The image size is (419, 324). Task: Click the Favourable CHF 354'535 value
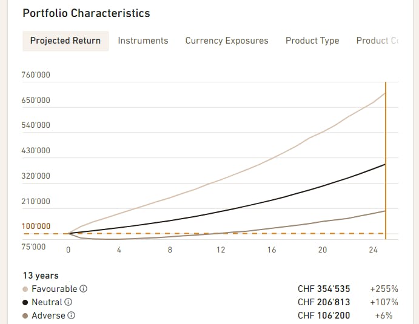(x=324, y=289)
